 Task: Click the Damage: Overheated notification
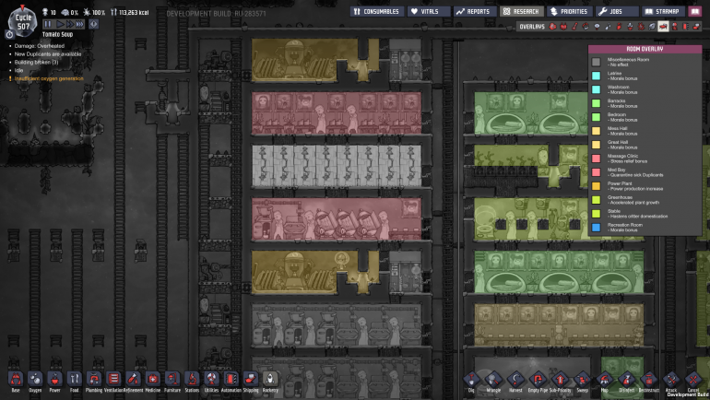click(40, 46)
